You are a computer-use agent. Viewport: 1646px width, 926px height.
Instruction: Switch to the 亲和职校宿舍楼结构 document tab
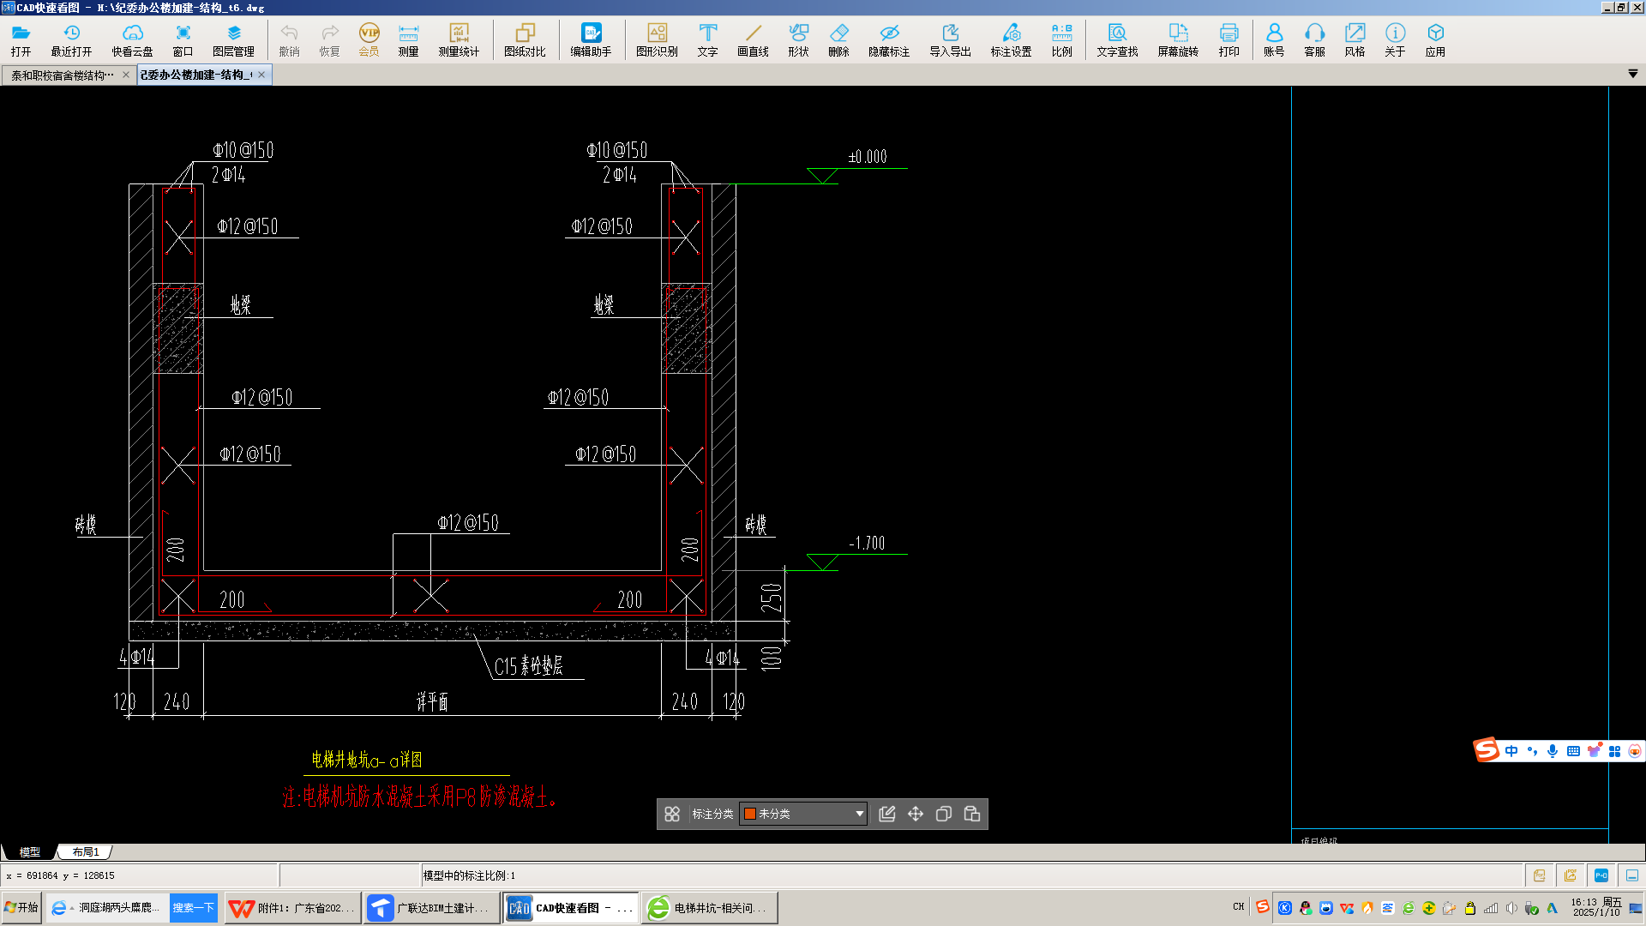(62, 75)
